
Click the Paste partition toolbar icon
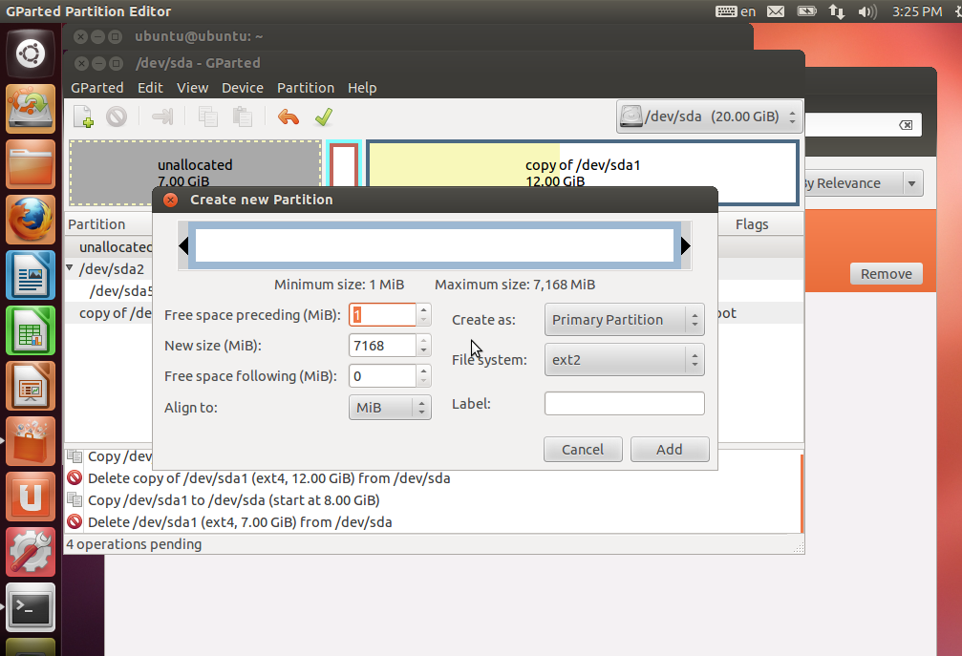(242, 116)
